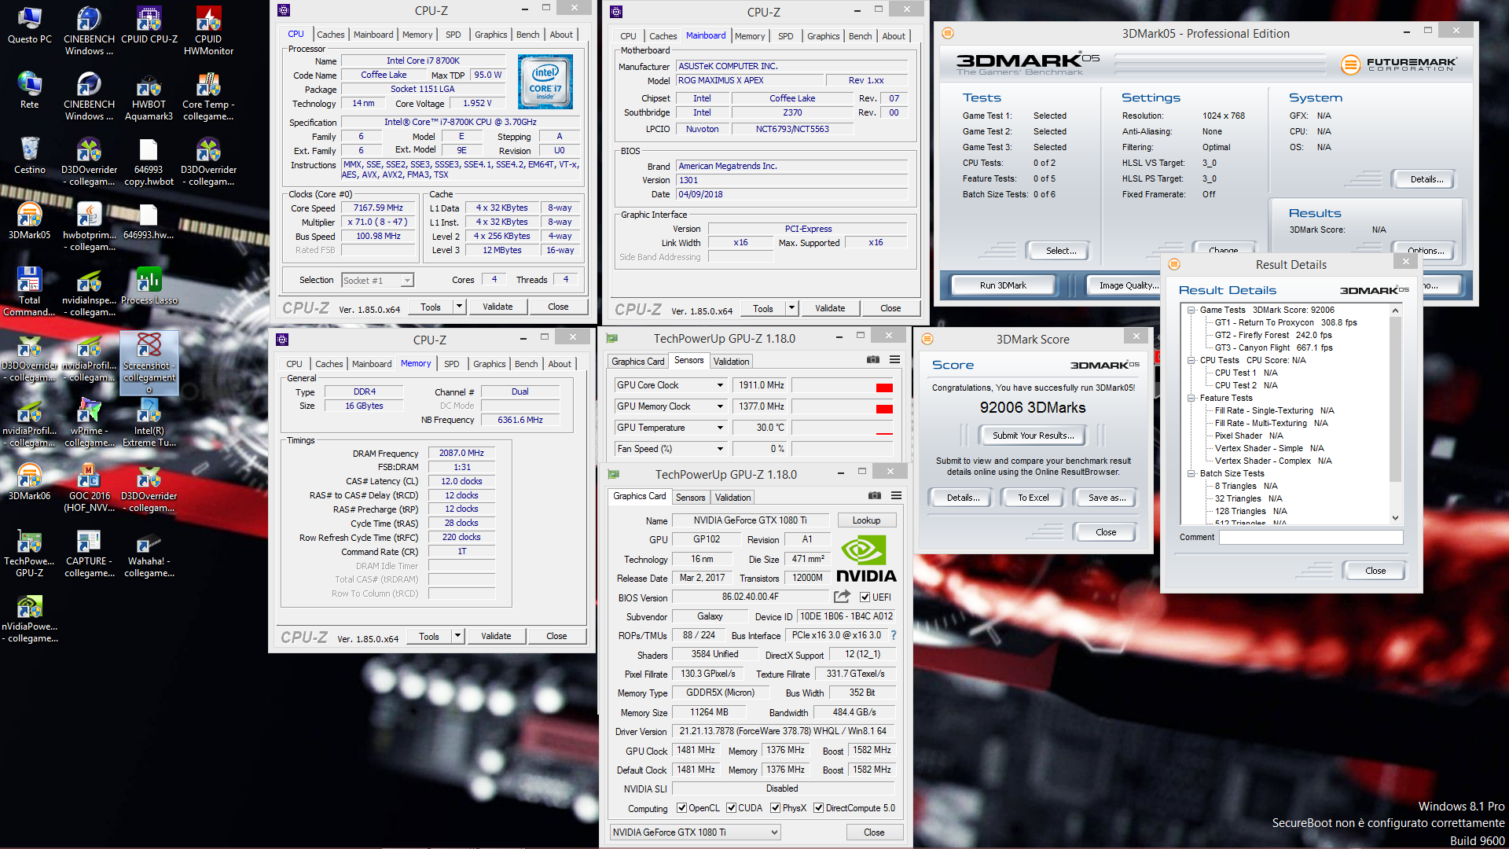Click camera screenshot icon in GPU-Z Sensors window
This screenshot has width=1509, height=849.
[x=873, y=360]
